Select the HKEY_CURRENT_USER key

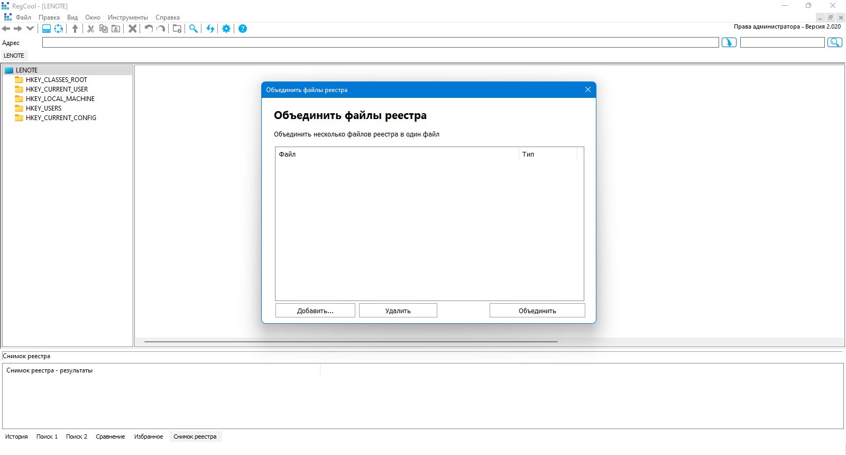pyautogui.click(x=57, y=89)
